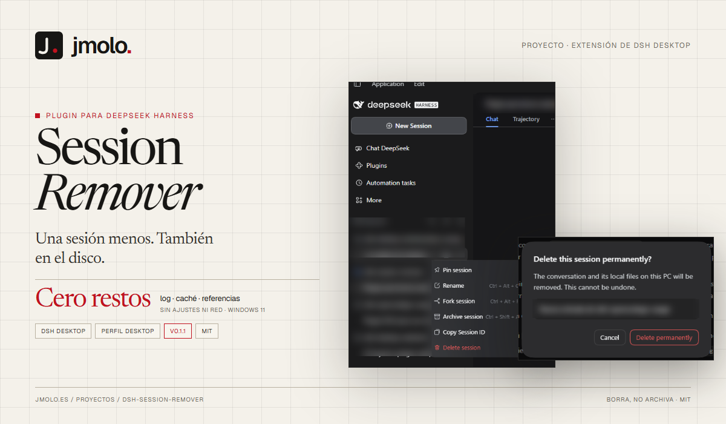Image resolution: width=726 pixels, height=424 pixels.
Task: Click 'PLUGIN PARA DEEPSEEK HARNESS' label
Action: (x=120, y=116)
